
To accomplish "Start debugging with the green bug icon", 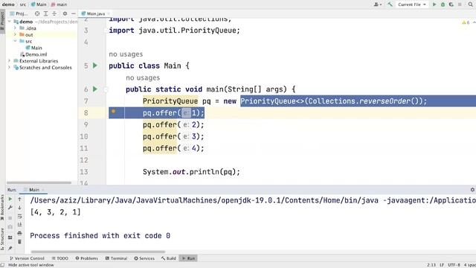I will coord(443,4).
